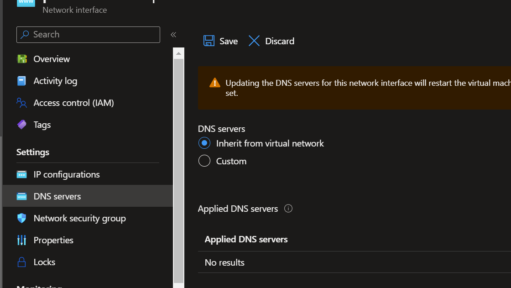The height and width of the screenshot is (288, 511).
Task: Click into the sidebar Search field
Action: (88, 35)
